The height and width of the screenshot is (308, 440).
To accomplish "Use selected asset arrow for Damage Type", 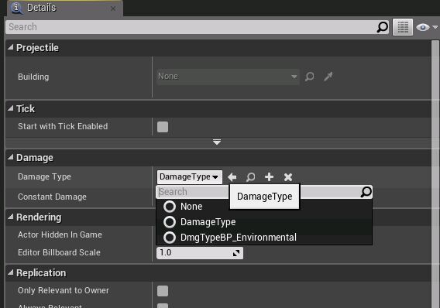I will click(232, 177).
